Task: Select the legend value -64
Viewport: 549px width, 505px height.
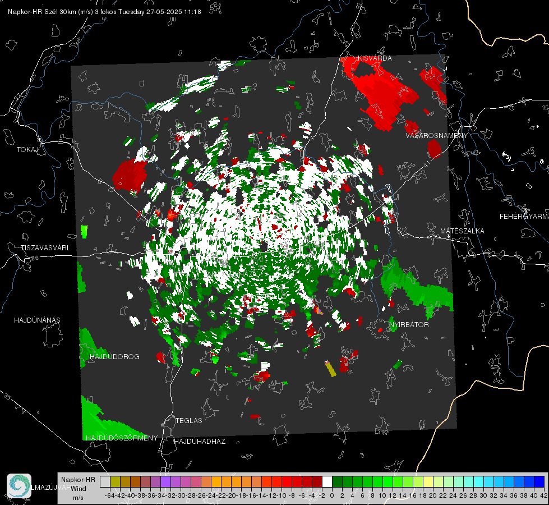Action: point(110,495)
